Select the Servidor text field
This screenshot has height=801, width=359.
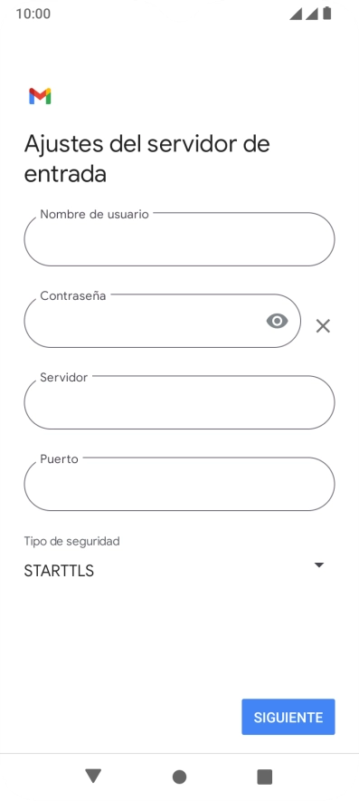point(179,402)
